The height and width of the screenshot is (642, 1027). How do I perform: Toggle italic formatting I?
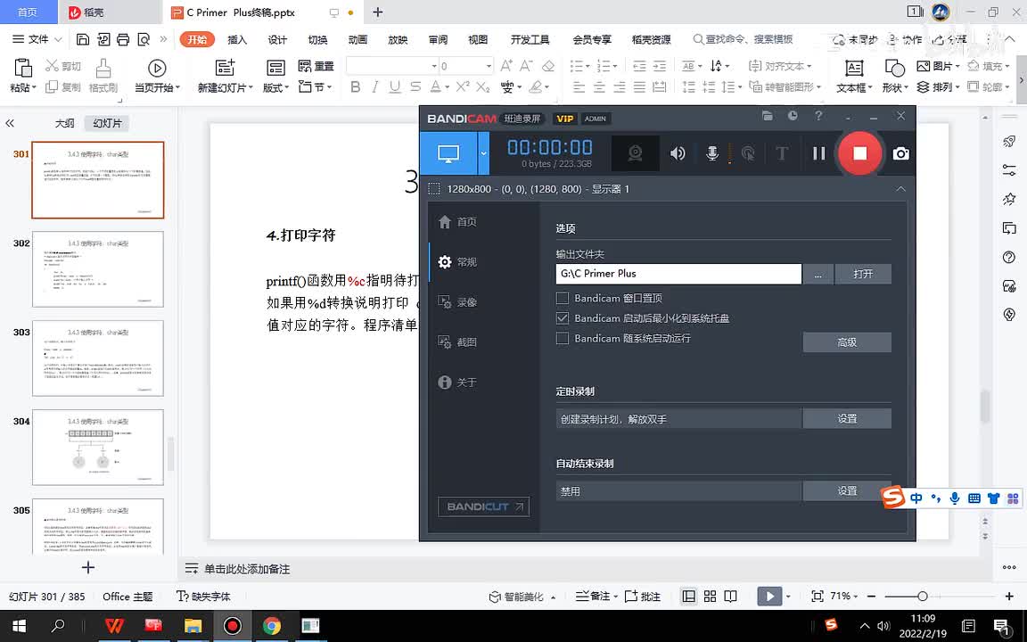(x=375, y=86)
